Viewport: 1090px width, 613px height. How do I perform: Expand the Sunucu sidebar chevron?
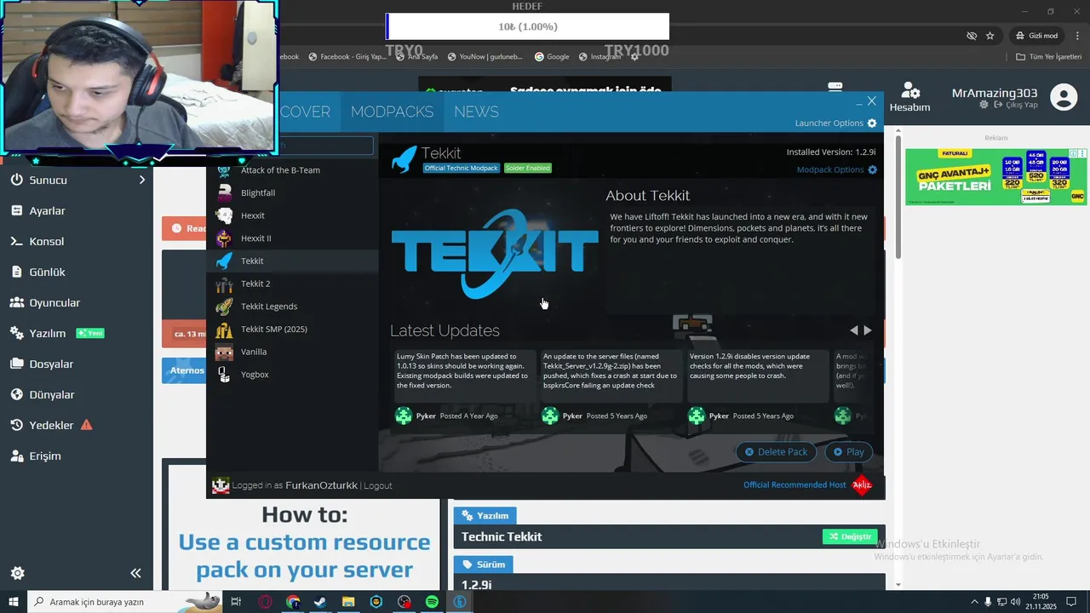[142, 180]
